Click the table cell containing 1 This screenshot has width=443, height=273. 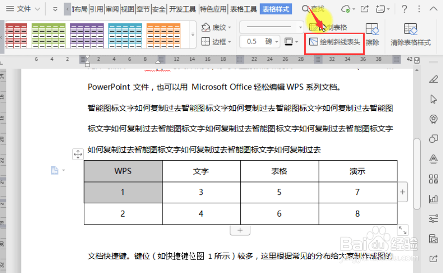(123, 192)
